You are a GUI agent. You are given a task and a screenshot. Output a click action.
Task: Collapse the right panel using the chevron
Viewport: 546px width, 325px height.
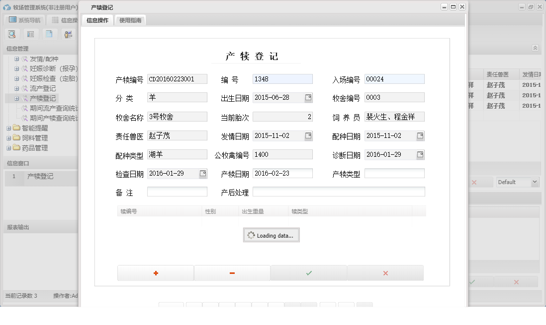click(536, 48)
